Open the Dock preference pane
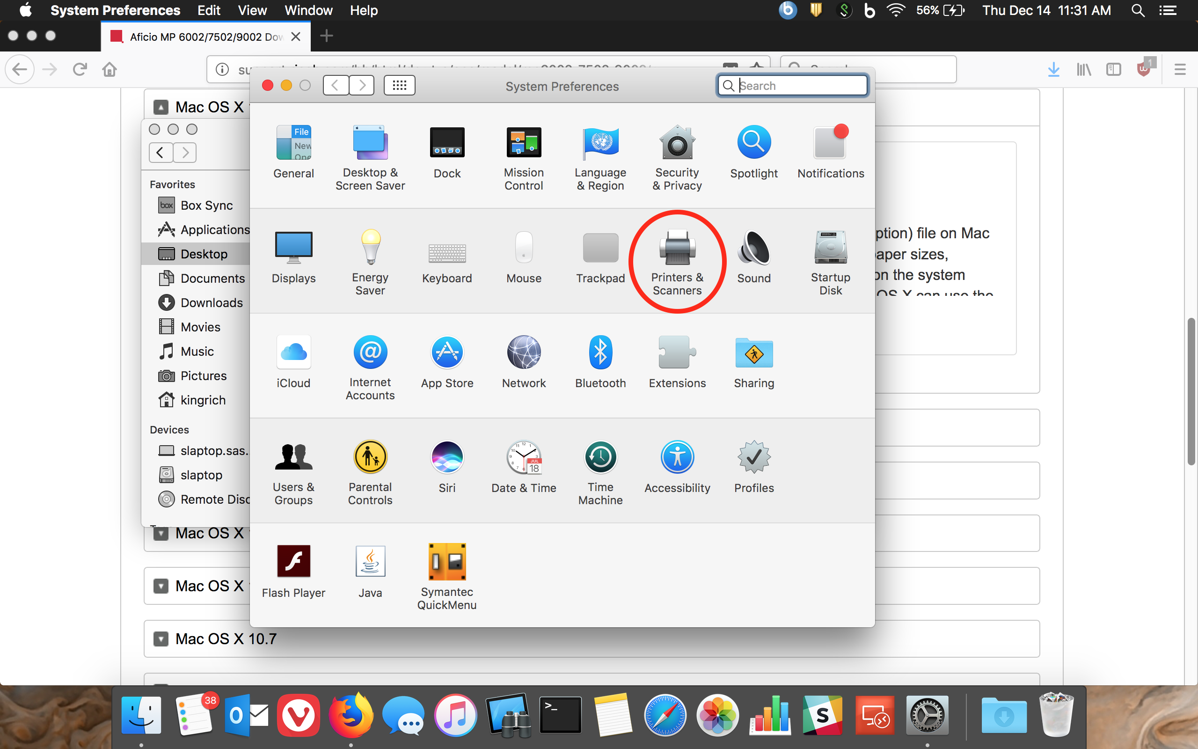This screenshot has width=1198, height=749. 447,152
